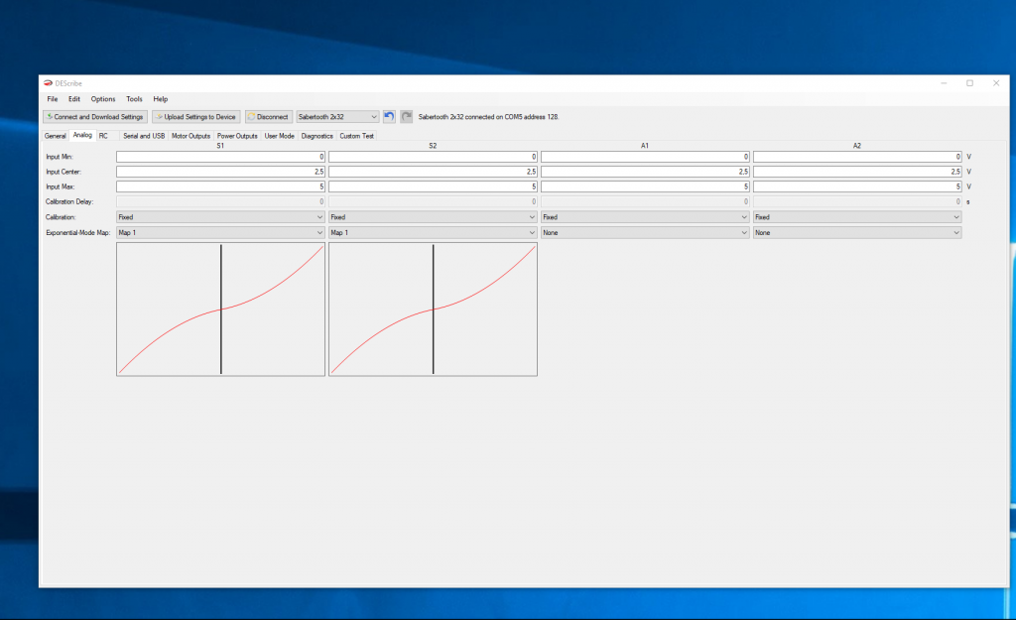Viewport: 1016px width, 620px height.
Task: Expand the S1 Exponential-Mode Map dropdown
Action: (220, 232)
